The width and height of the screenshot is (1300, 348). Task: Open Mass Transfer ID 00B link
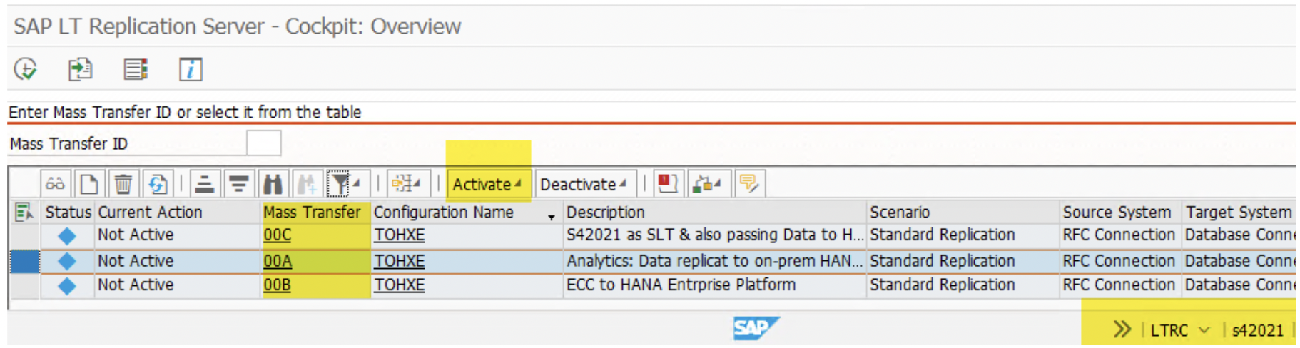point(278,285)
